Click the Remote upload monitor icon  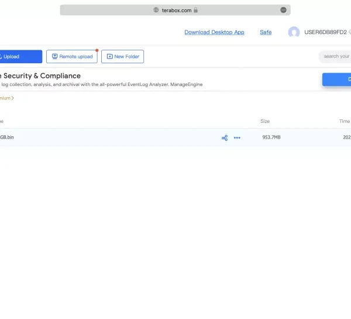(54, 57)
